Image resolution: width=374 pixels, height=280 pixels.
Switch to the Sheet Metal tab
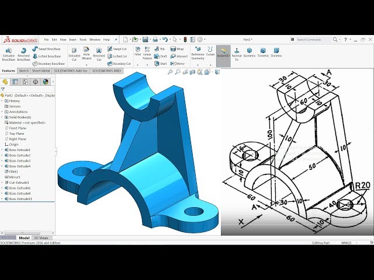(x=41, y=71)
